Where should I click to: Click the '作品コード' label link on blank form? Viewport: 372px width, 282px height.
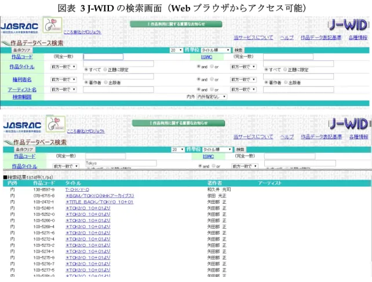pos(22,57)
